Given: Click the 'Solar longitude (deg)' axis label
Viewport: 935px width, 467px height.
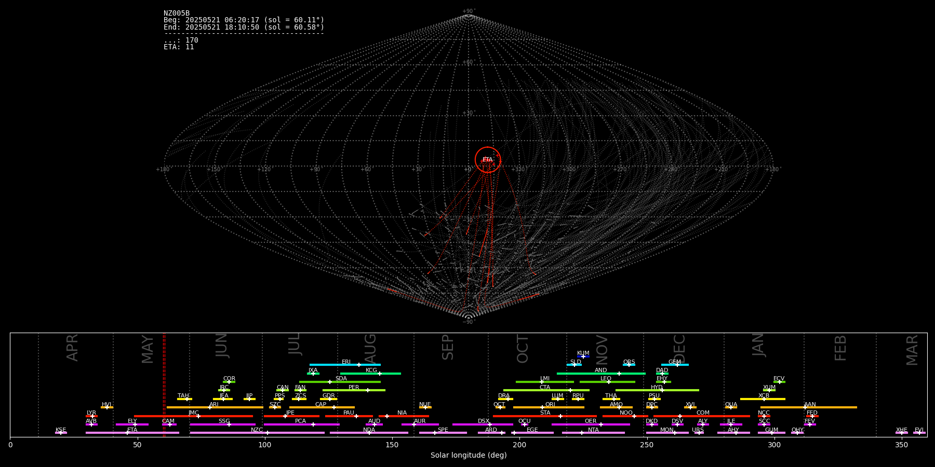Looking at the screenshot, I should point(469,455).
